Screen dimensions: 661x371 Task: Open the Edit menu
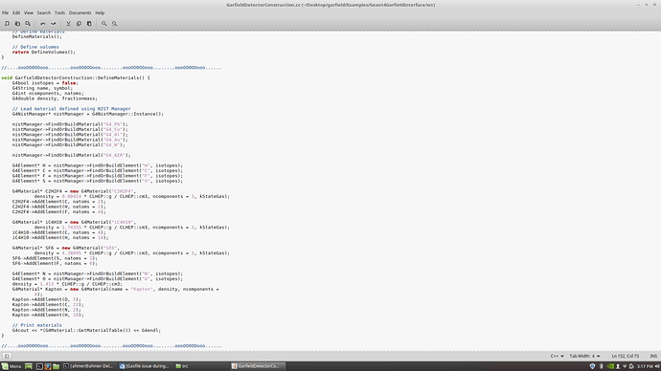pos(16,13)
